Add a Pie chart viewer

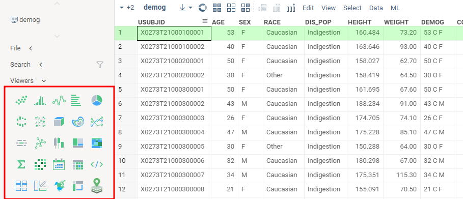pos(97,100)
